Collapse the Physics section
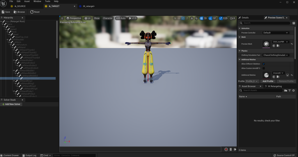298x157 pixels. 240,51
